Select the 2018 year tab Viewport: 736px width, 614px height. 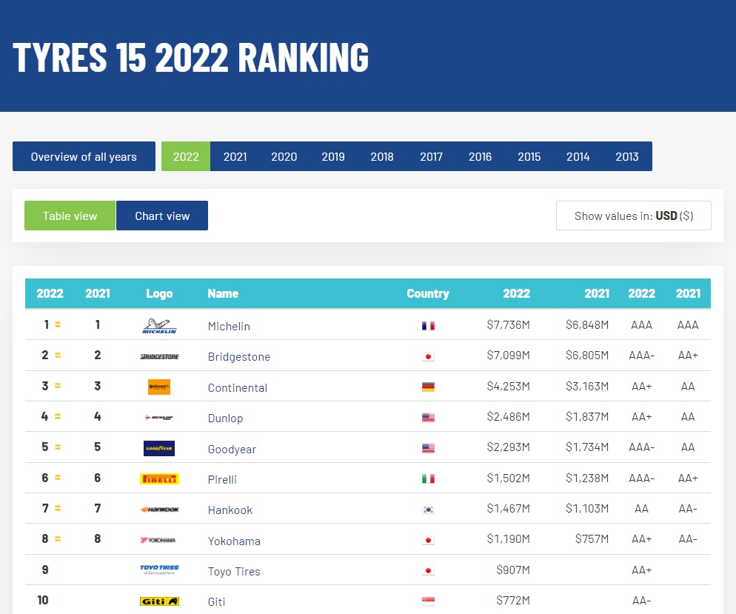[x=382, y=156]
